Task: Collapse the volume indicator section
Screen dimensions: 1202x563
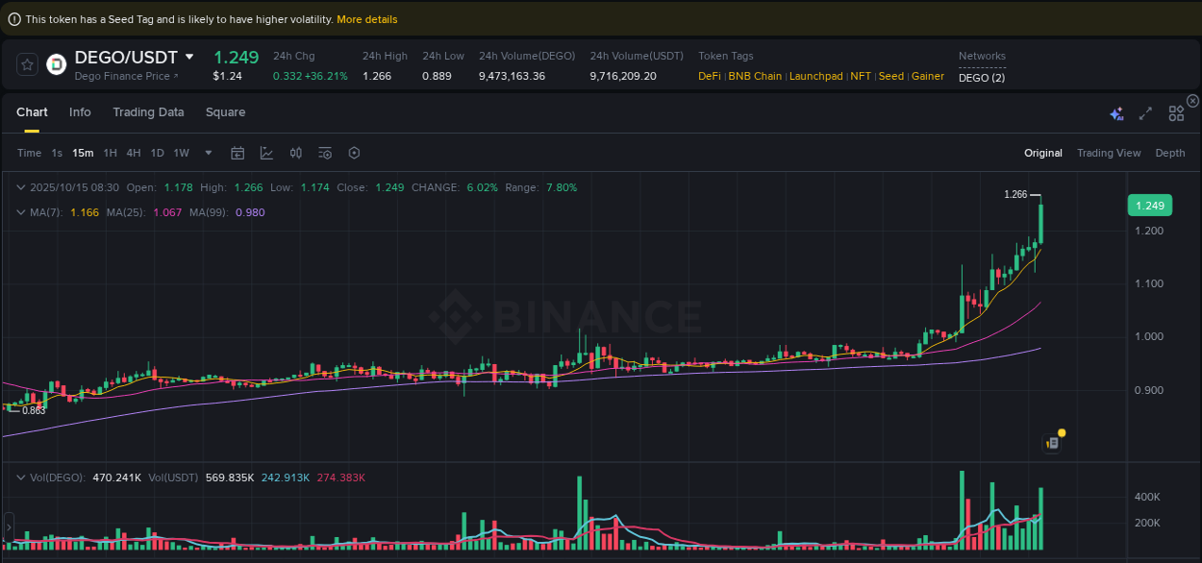Action: pyautogui.click(x=21, y=477)
